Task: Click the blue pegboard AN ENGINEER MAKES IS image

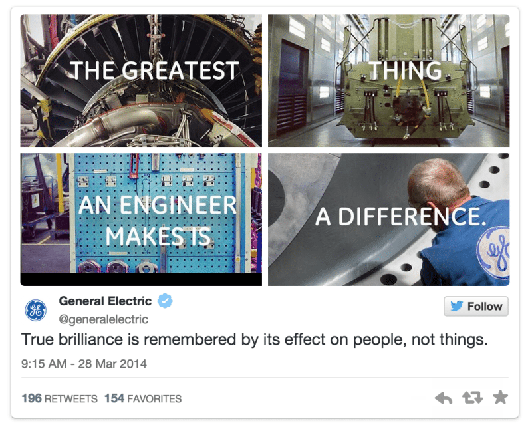Action: (x=138, y=219)
